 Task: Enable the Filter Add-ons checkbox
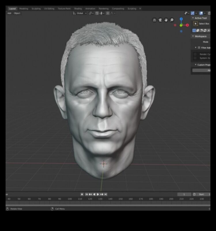click(x=199, y=48)
